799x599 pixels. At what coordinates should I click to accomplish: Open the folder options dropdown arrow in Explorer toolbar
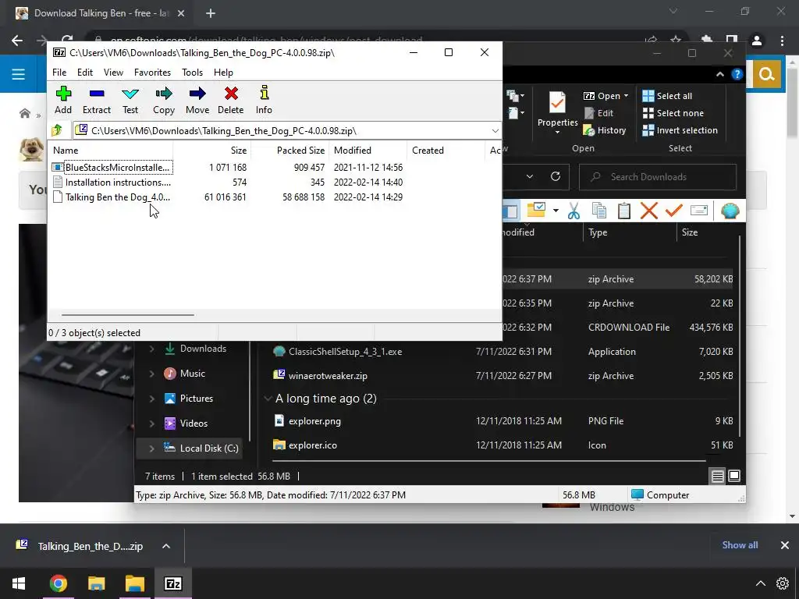point(556,211)
